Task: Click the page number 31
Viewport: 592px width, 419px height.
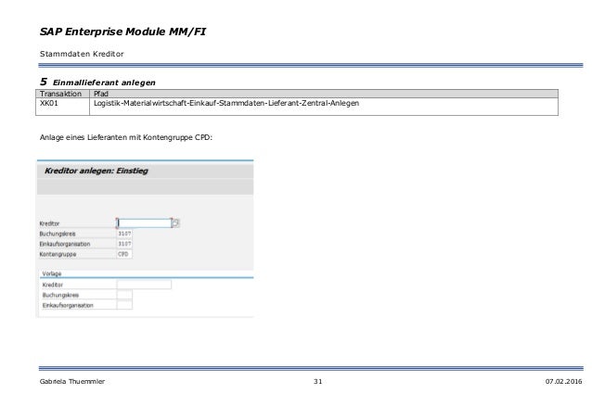Action: [x=318, y=381]
